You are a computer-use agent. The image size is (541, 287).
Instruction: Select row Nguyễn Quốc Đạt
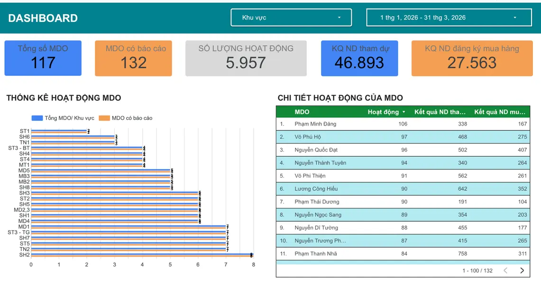point(403,150)
